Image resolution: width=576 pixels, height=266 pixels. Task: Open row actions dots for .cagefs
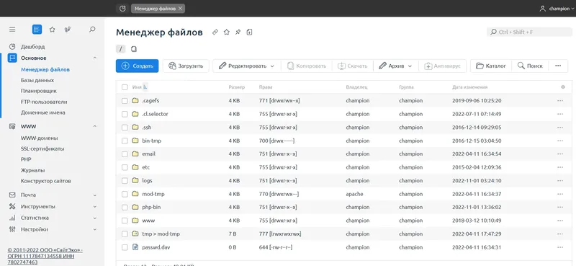pyautogui.click(x=560, y=100)
